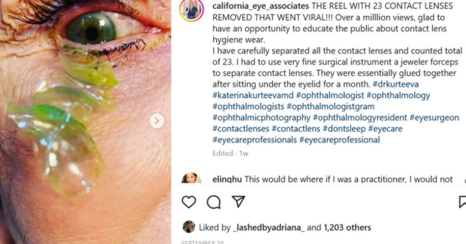Open california_eye_associates username link

point(261,6)
